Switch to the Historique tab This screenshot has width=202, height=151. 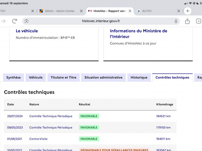[x=139, y=78]
